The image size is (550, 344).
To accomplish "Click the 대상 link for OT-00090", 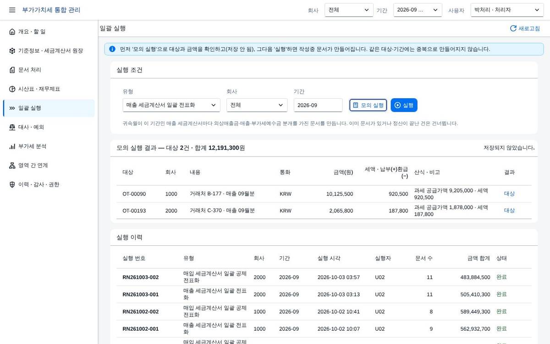I will coord(509,194).
